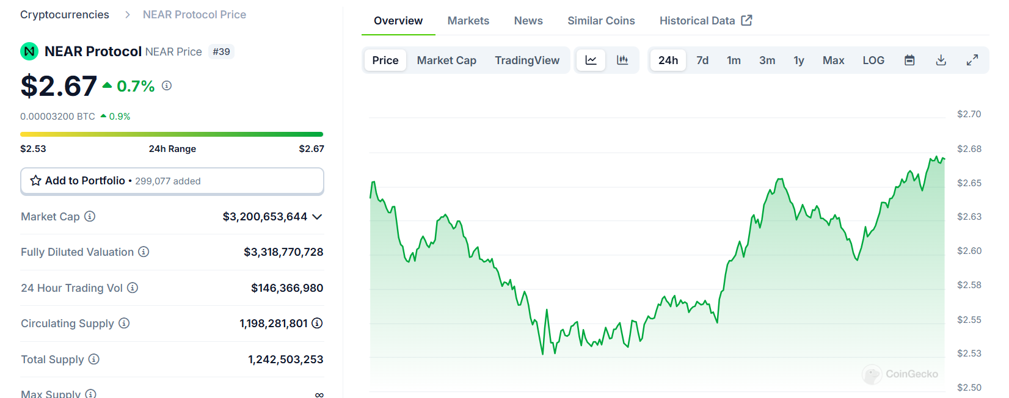
Task: Switch to line chart view icon
Action: 591,60
